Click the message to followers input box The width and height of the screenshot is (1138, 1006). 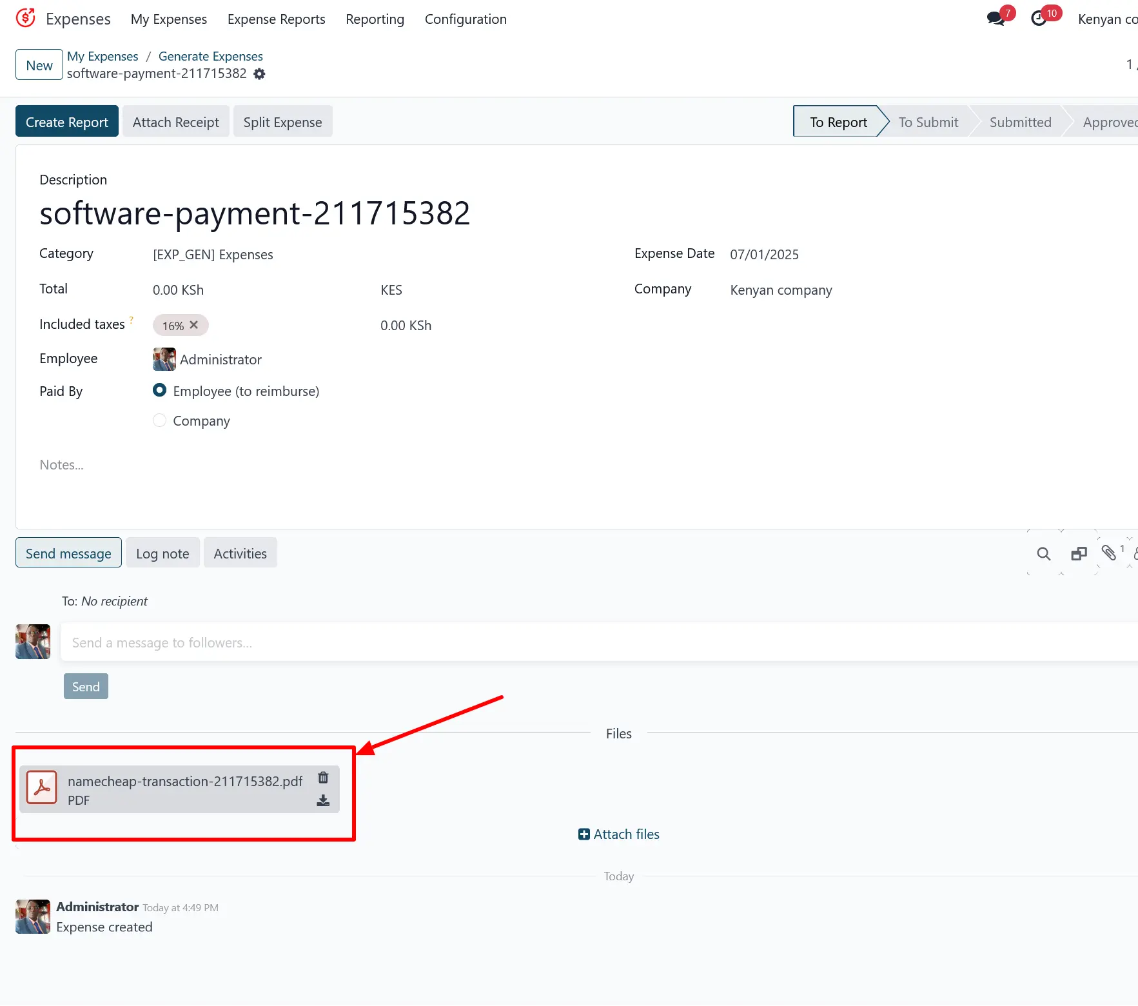[x=580, y=642]
